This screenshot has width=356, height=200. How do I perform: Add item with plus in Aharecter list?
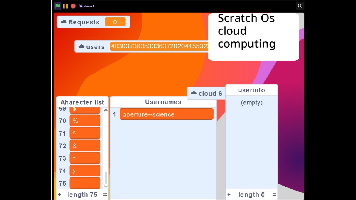[x=60, y=195]
